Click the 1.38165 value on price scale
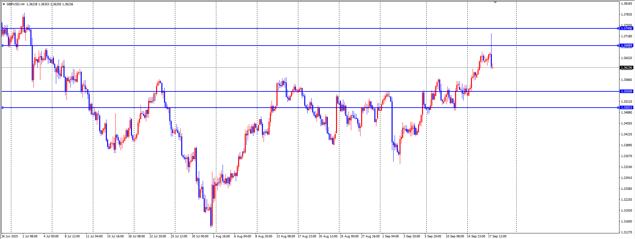Image resolution: width=635 pixels, height=239 pixels. (x=626, y=4)
